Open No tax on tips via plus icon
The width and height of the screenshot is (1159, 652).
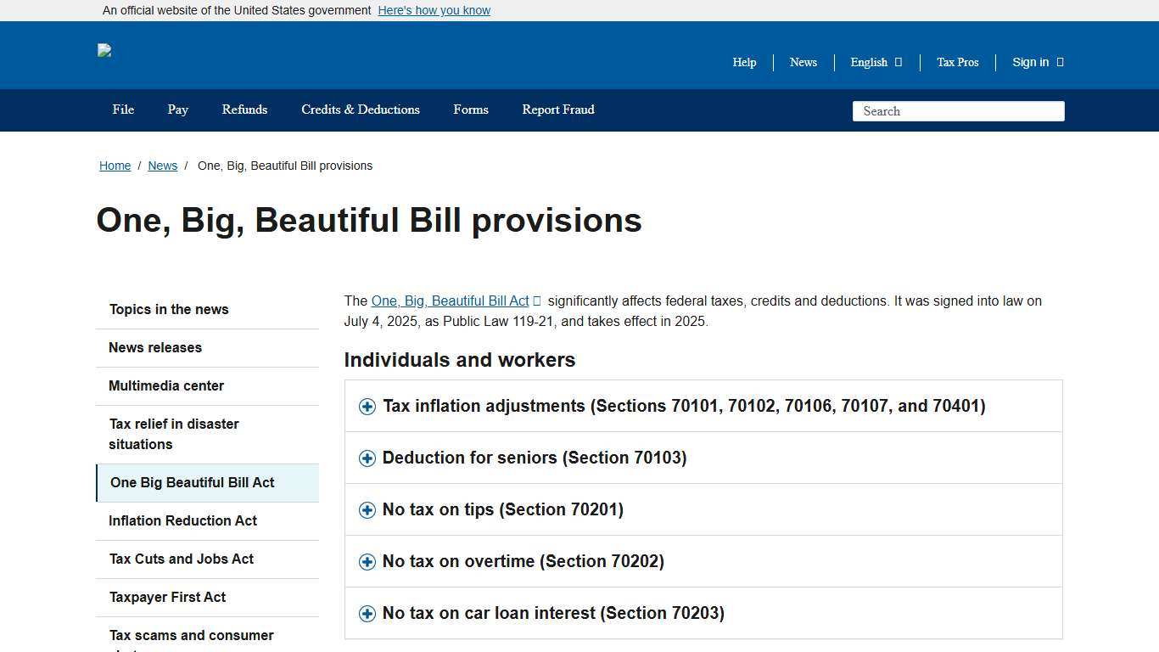(367, 509)
